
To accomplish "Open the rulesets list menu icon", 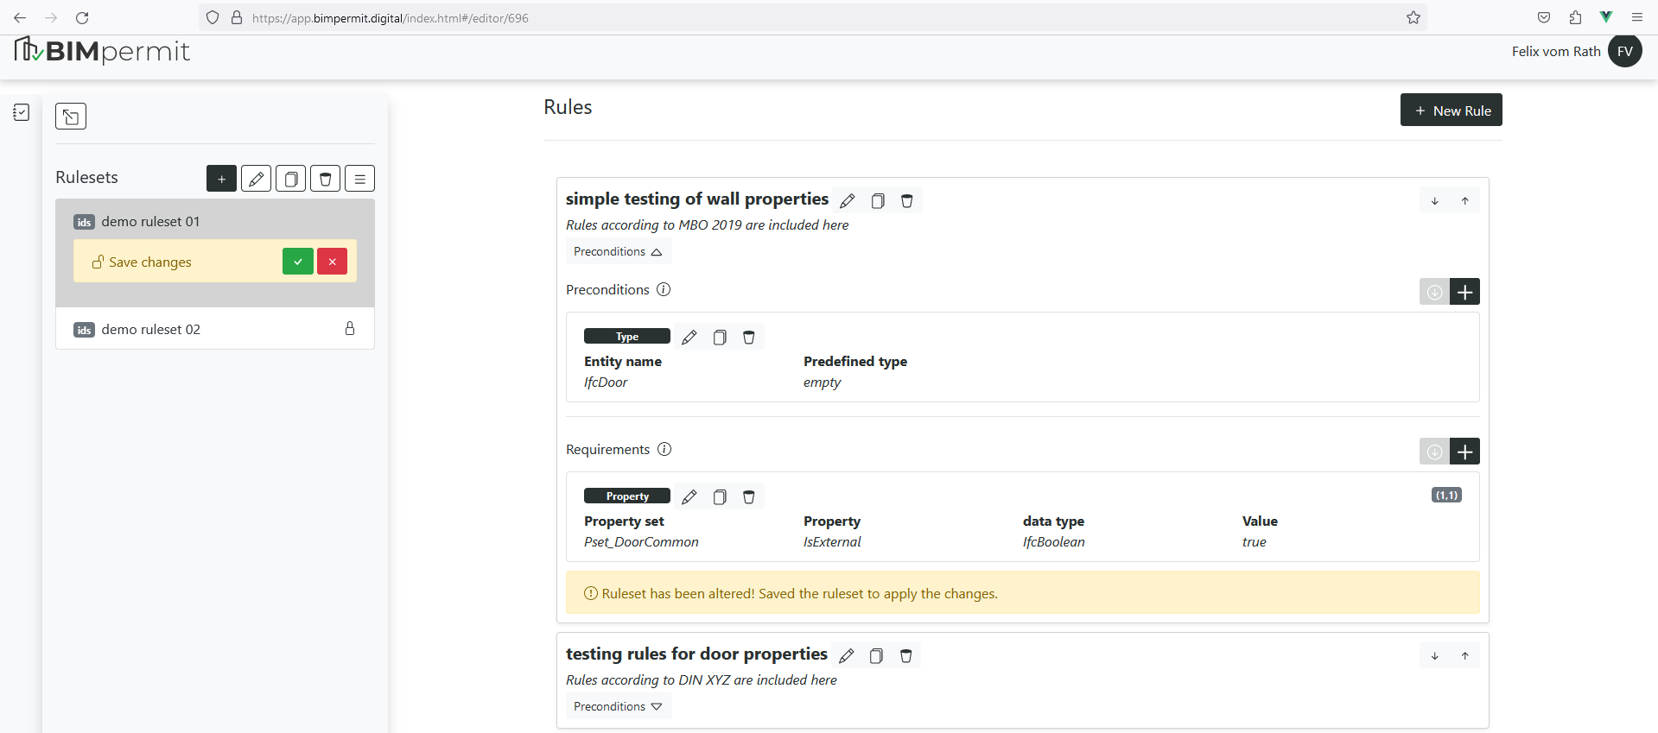I will [359, 179].
